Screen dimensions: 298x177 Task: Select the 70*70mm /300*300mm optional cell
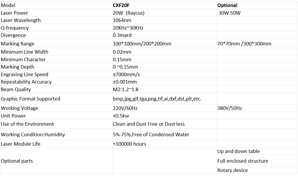pyautogui.click(x=244, y=44)
